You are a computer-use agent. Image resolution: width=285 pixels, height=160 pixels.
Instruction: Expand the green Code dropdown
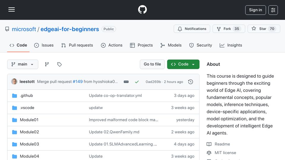(x=183, y=64)
